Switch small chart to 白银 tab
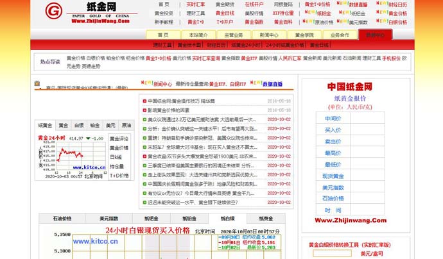The height and width of the screenshot is (259, 443). [79, 125]
